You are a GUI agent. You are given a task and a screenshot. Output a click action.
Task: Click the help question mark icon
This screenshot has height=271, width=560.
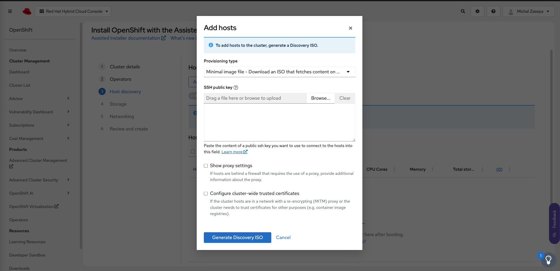point(493,11)
